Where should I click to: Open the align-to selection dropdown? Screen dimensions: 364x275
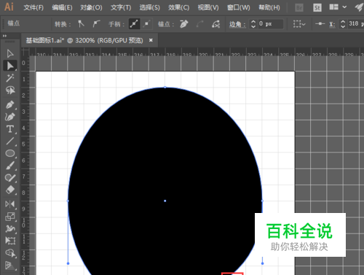click(x=299, y=24)
